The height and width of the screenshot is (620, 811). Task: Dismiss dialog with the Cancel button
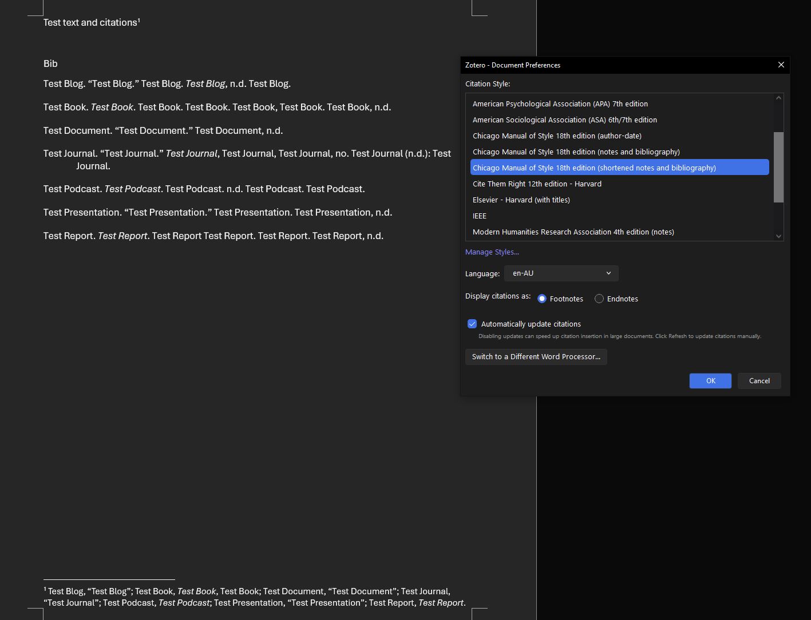pyautogui.click(x=759, y=381)
